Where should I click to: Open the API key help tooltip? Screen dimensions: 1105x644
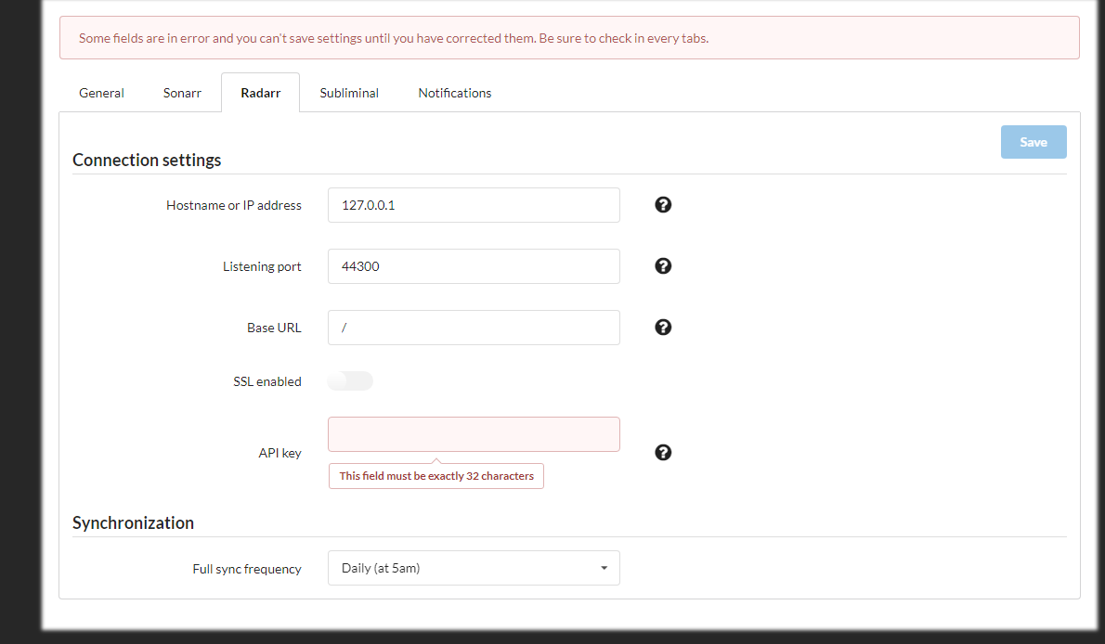click(x=662, y=452)
